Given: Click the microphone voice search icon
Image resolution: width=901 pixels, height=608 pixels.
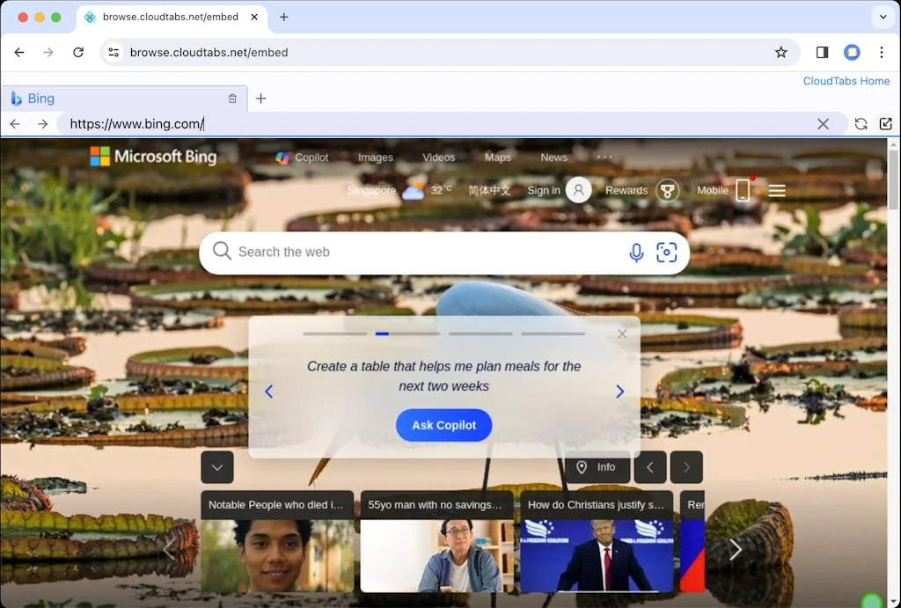Looking at the screenshot, I should click(636, 253).
